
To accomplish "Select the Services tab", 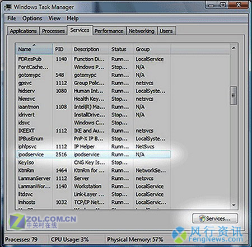I will (80, 30).
